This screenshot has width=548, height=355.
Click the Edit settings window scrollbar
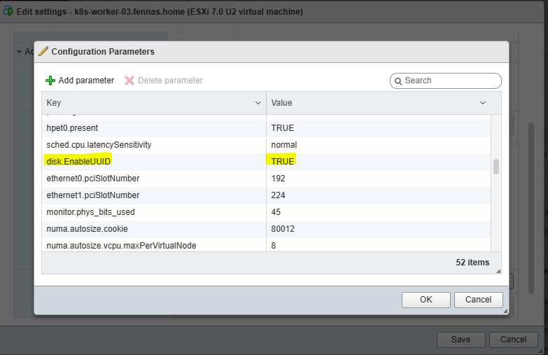tap(531, 208)
